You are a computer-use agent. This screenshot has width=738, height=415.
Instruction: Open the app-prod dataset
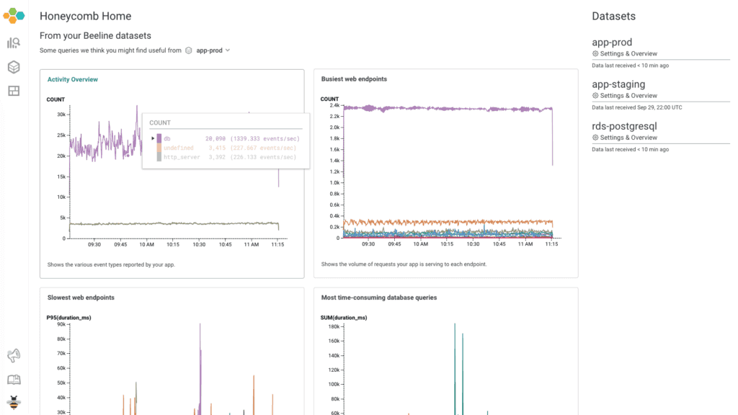click(612, 43)
